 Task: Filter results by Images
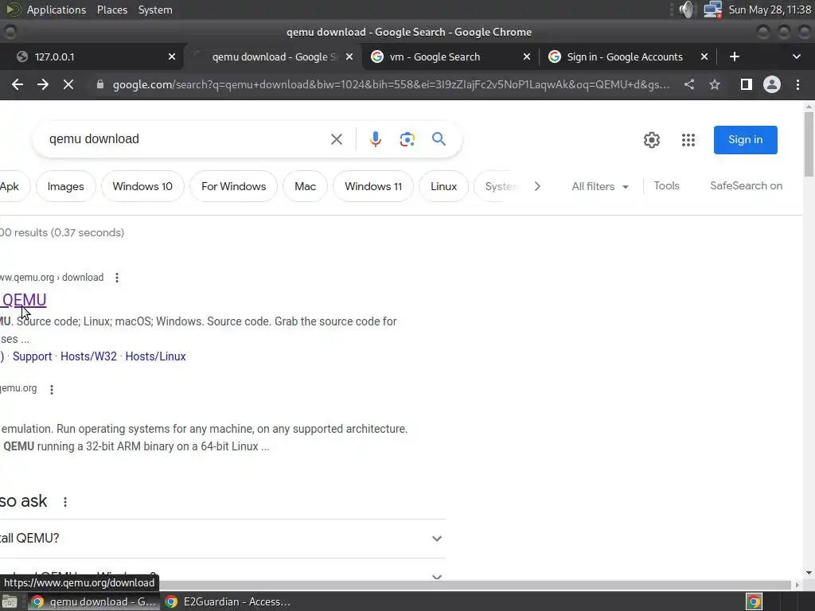[65, 186]
